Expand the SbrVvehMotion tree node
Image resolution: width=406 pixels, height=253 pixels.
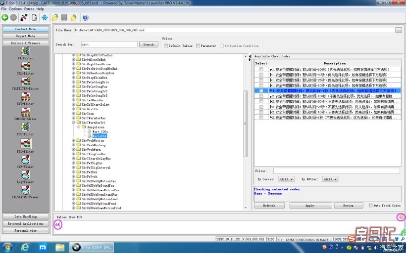pyautogui.click(x=74, y=141)
